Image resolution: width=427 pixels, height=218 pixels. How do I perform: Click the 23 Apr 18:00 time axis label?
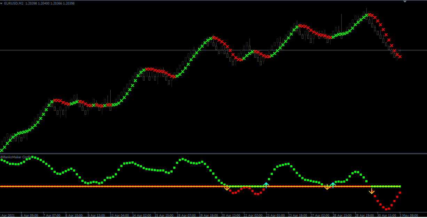pyautogui.click(x=297, y=216)
